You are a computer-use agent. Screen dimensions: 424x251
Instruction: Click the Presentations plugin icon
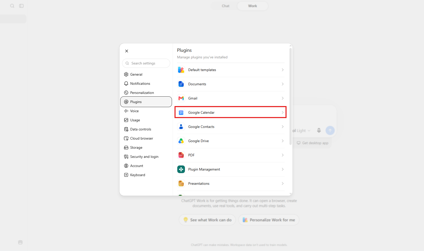pos(181,183)
